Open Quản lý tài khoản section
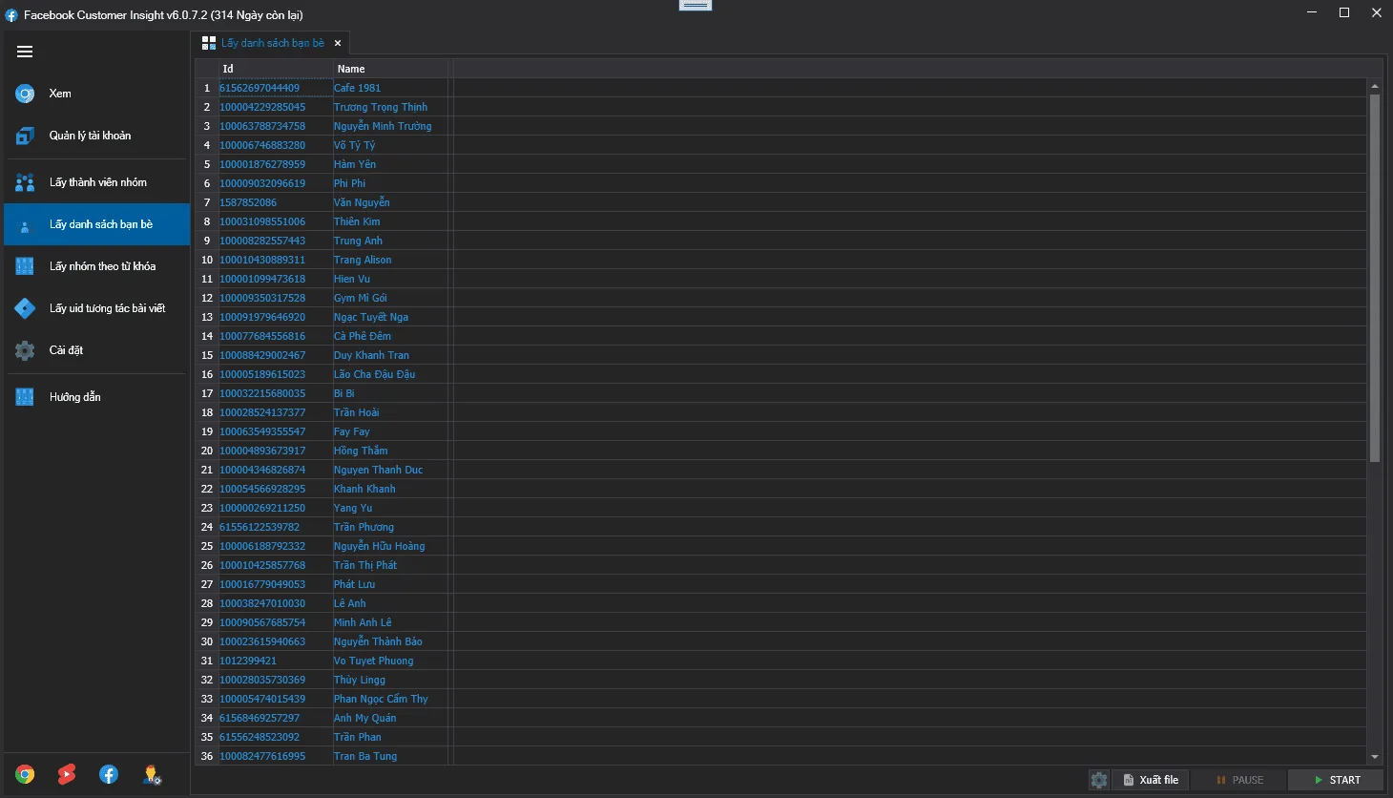 click(x=90, y=136)
